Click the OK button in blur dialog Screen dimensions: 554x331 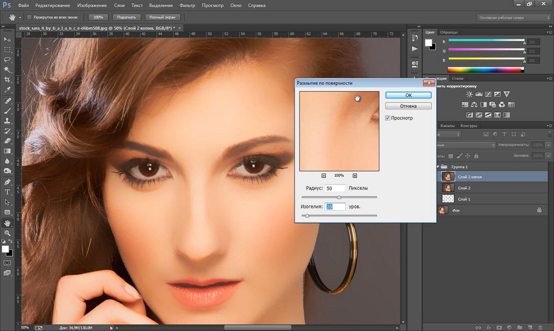(x=408, y=95)
